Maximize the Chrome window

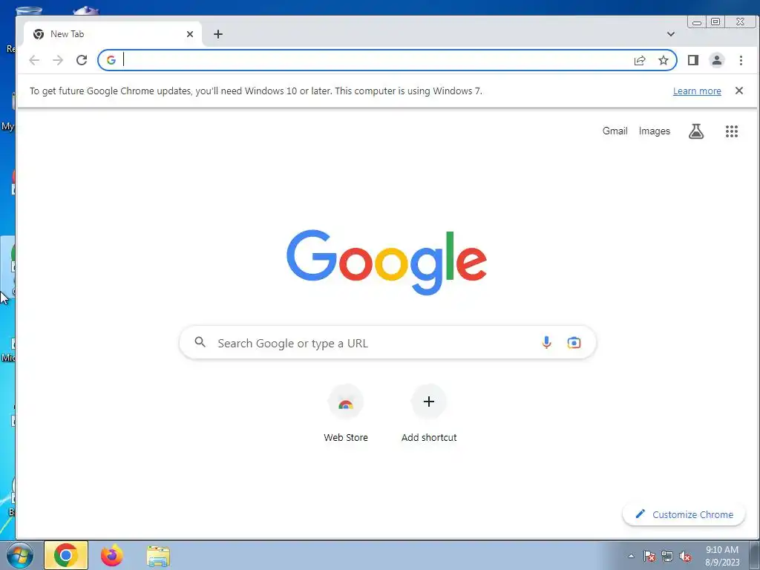click(715, 22)
